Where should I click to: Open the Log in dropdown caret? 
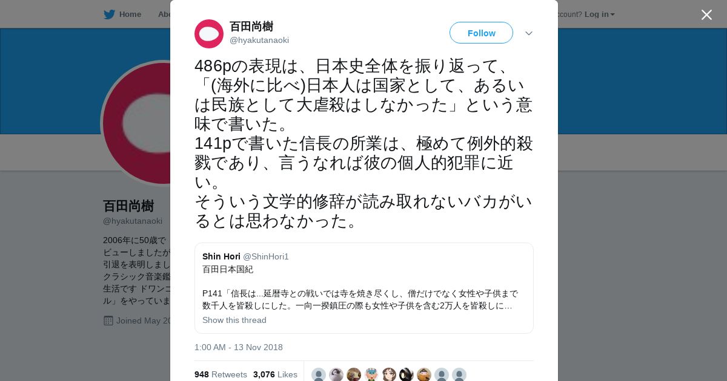click(x=612, y=15)
